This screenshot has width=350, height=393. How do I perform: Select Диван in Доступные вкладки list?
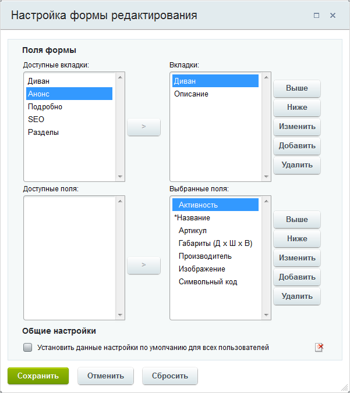(x=69, y=81)
